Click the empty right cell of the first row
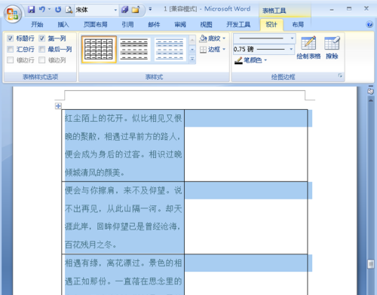 (246, 145)
